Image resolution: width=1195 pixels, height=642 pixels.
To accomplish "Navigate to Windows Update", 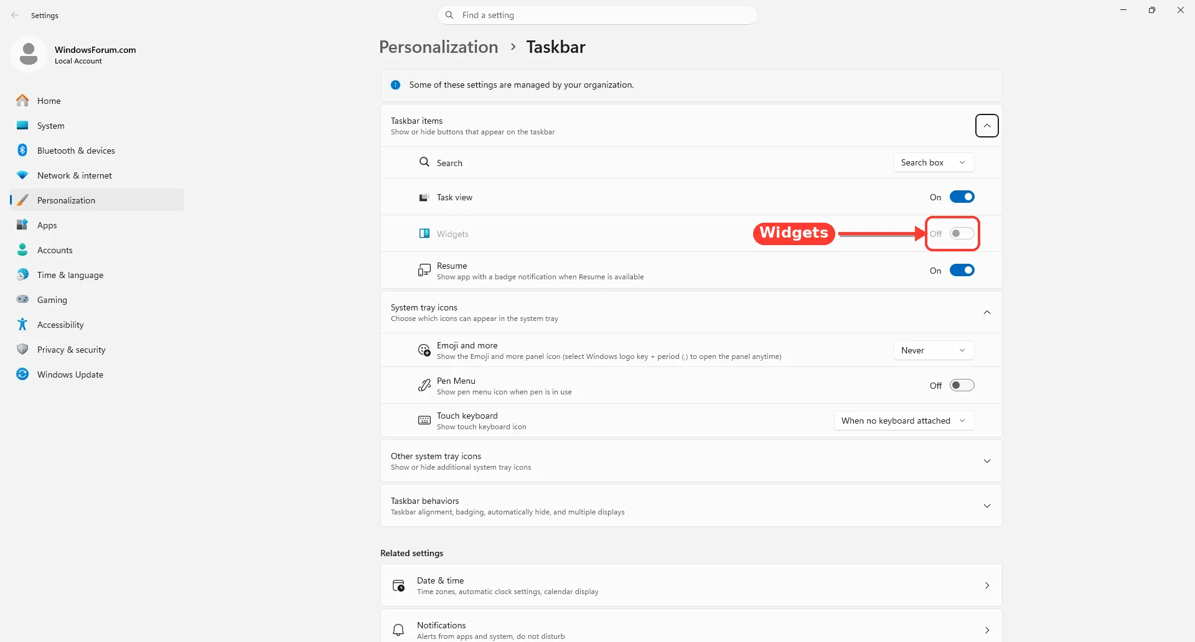I will click(x=97, y=374).
